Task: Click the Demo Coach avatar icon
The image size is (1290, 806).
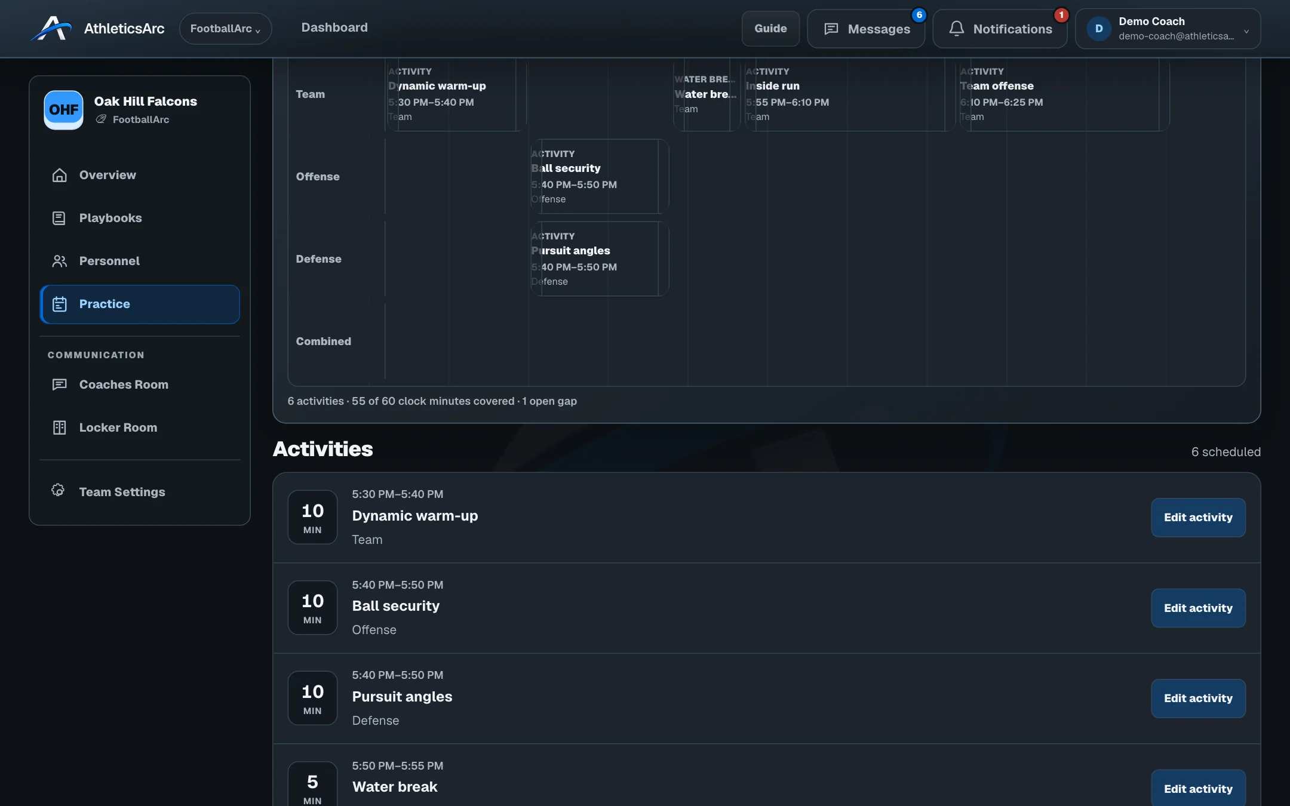Action: [1098, 29]
